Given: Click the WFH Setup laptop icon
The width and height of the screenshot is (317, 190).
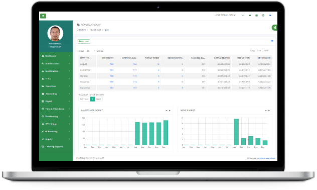Looking at the screenshot, I should pyautogui.click(x=43, y=124).
